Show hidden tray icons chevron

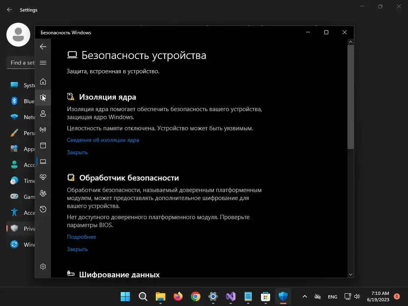click(x=305, y=296)
